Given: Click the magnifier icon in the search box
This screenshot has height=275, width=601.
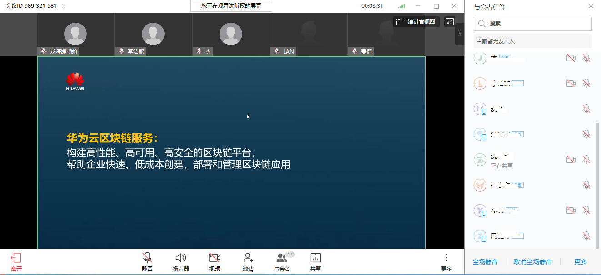Looking at the screenshot, I should (x=482, y=24).
